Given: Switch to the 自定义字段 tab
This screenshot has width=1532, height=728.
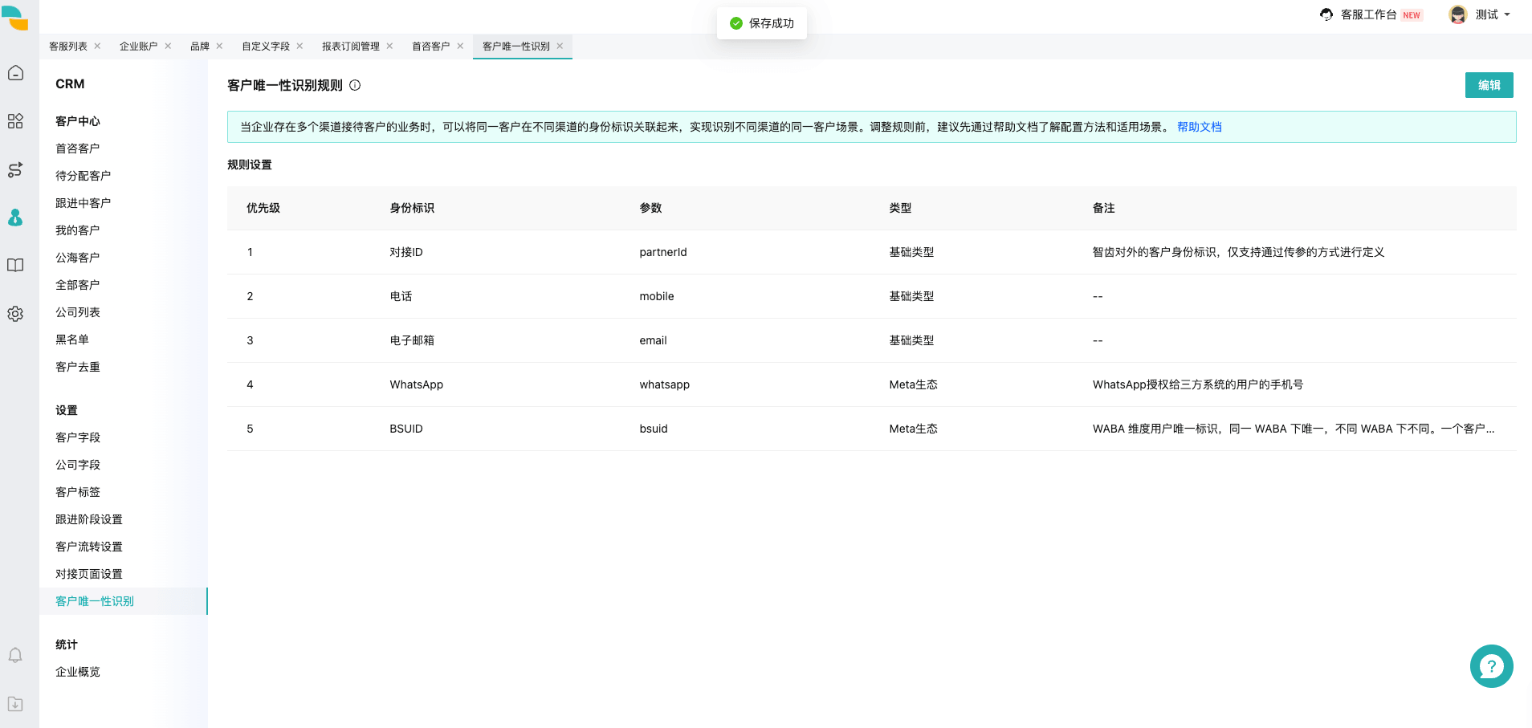Looking at the screenshot, I should pyautogui.click(x=266, y=46).
